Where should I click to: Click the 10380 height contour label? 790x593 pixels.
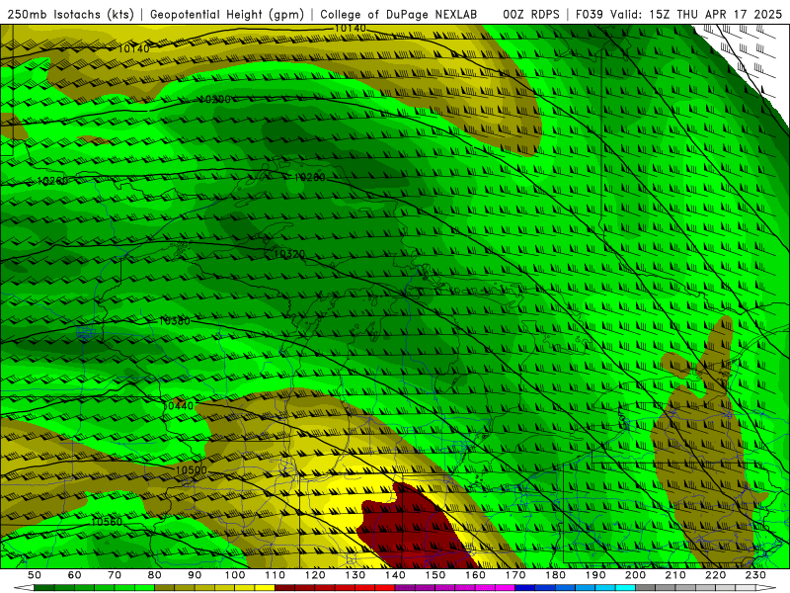175,321
